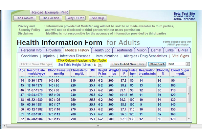This screenshot has height=139, width=202.
Task: Switch to the Health Log tab
Action: coord(102,50)
